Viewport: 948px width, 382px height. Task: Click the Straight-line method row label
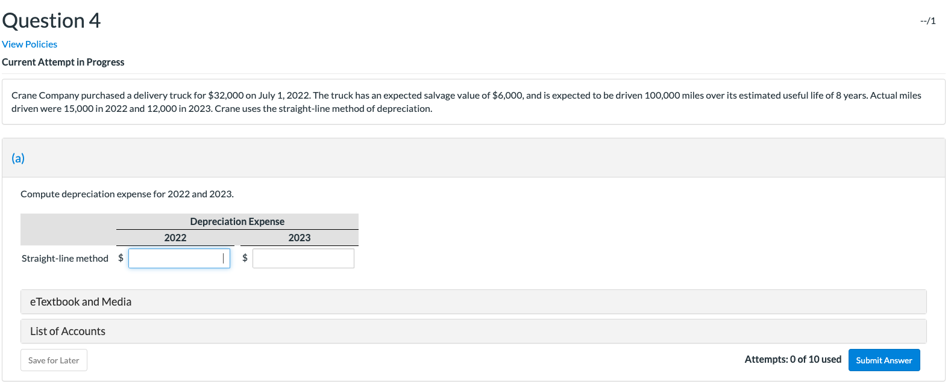[x=64, y=258]
